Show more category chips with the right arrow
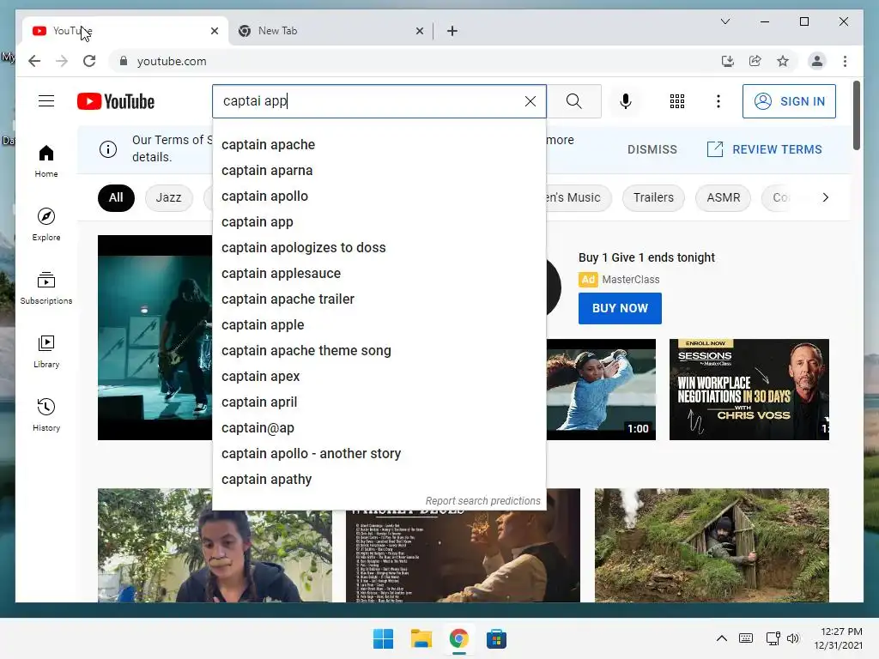 click(825, 197)
